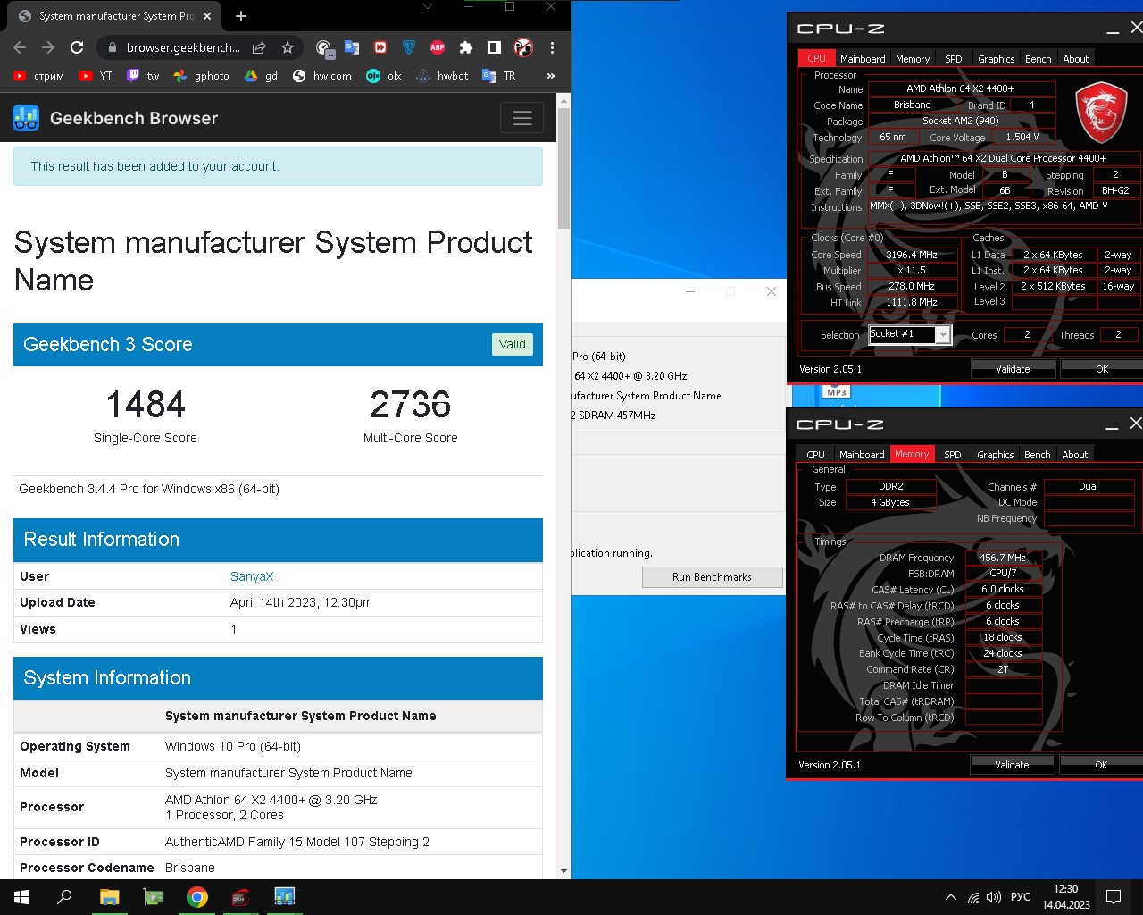Open the Windows notification center

1114,897
